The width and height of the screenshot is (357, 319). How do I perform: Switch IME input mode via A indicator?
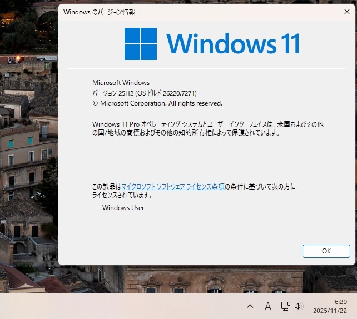click(268, 306)
